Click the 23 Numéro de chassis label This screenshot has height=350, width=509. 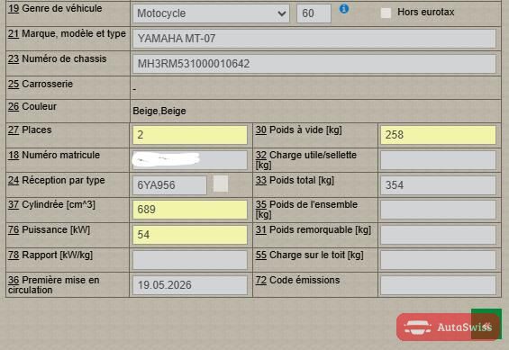pos(57,59)
